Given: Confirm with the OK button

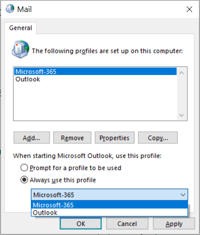Looking at the screenshot, I should pyautogui.click(x=81, y=223).
